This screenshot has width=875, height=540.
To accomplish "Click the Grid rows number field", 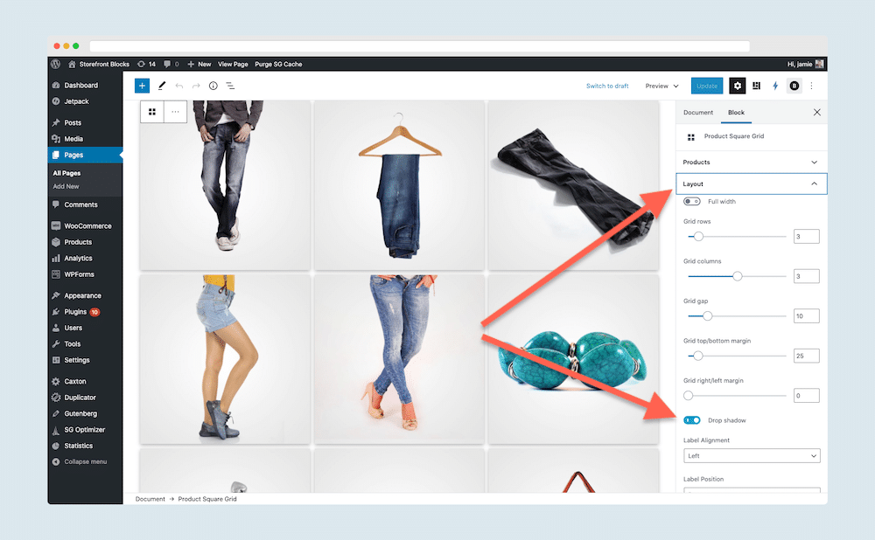I will (x=807, y=236).
